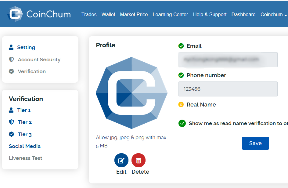Delete profile picture using the trash icon
Image resolution: width=288 pixels, height=188 pixels.
point(139,160)
